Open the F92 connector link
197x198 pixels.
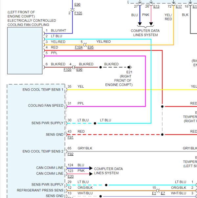coord(71,154)
